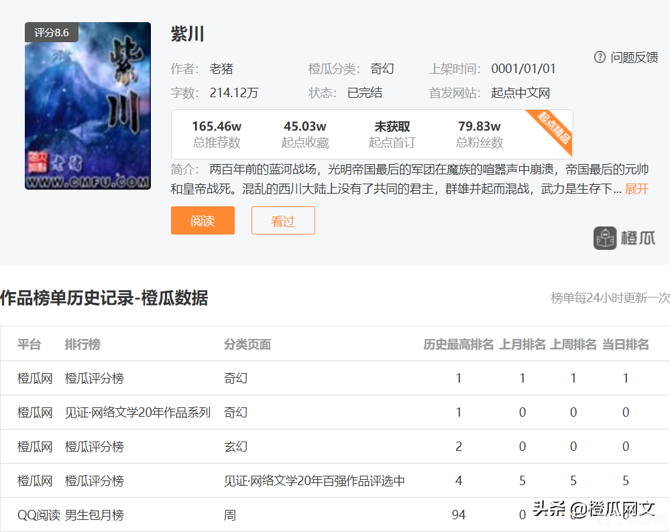Screen dimensions: 670x532
Task: Click the question mark feedback icon
Action: [x=599, y=58]
